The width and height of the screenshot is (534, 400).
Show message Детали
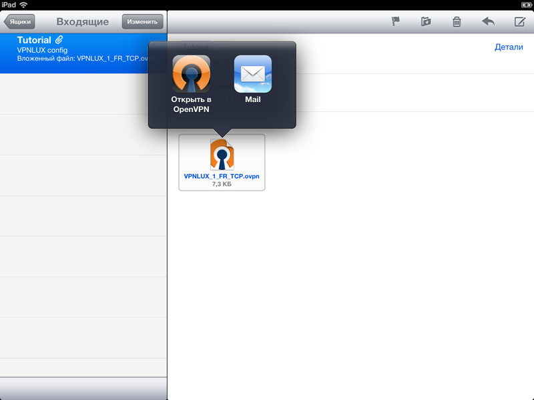509,47
